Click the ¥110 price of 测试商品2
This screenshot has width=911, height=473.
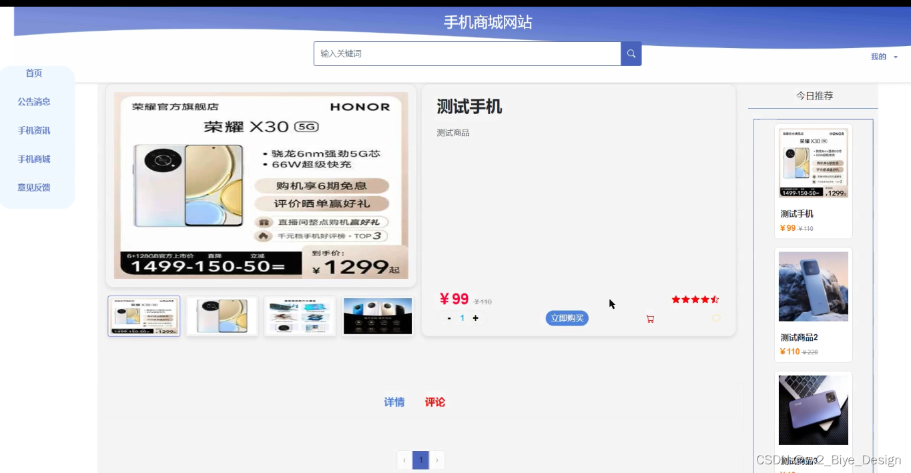[790, 352]
